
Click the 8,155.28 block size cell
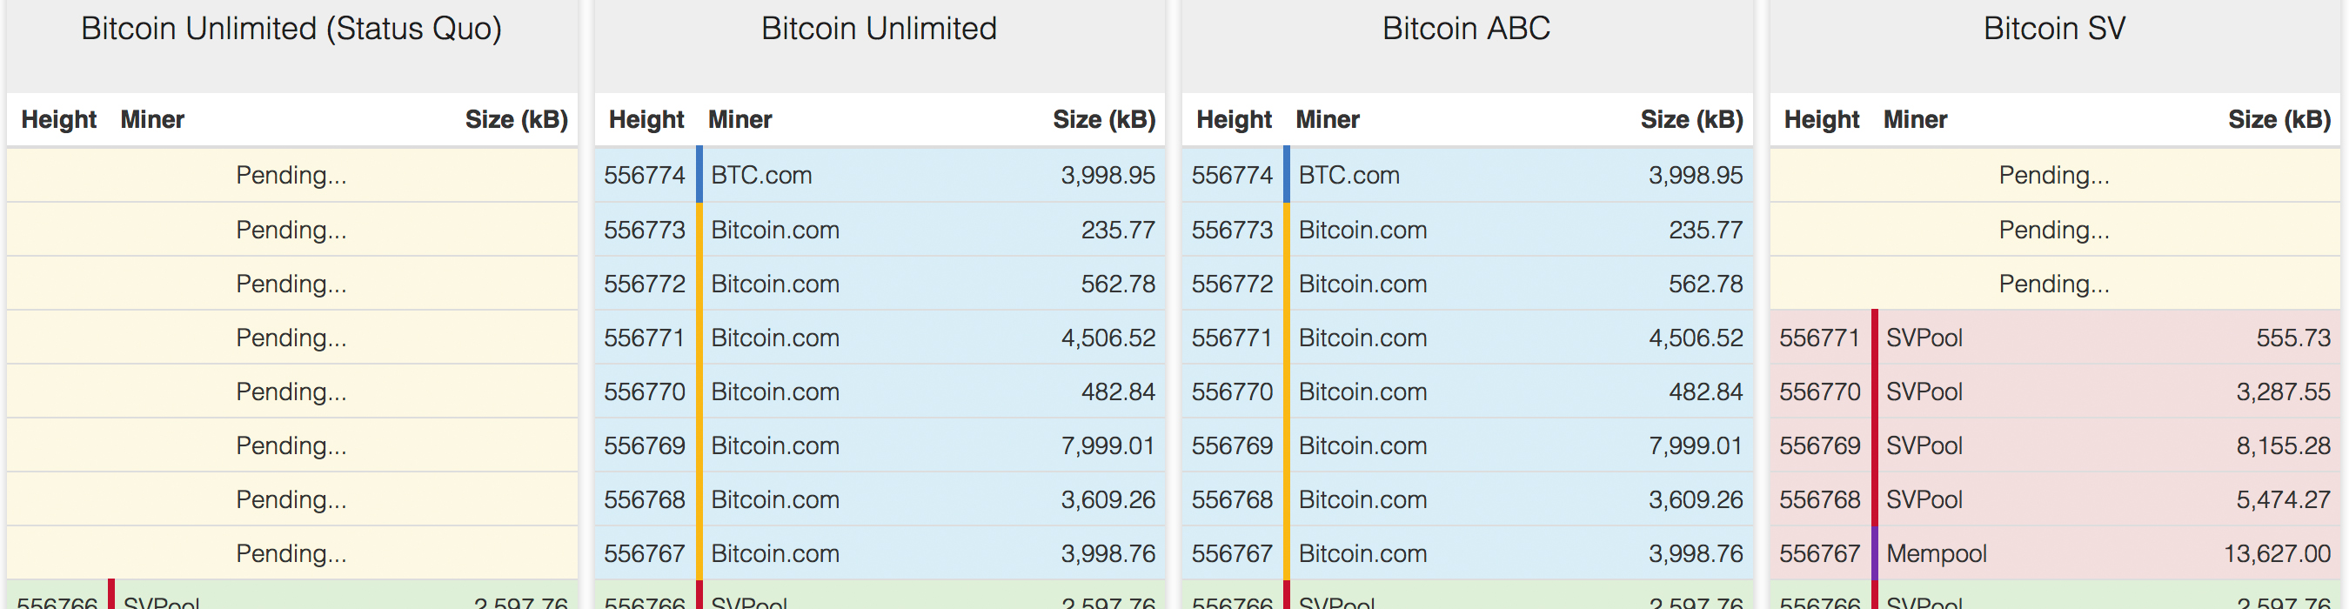2282,445
